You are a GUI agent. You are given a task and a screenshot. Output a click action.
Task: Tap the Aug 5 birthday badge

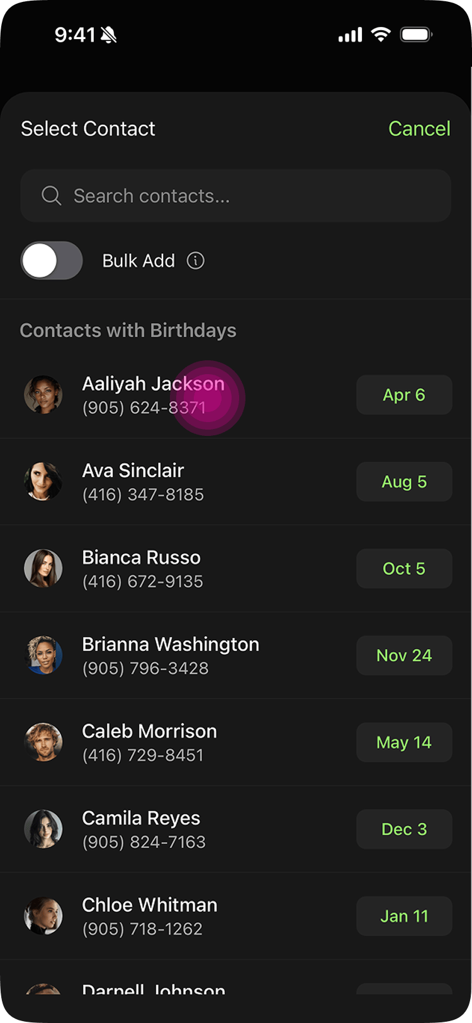tap(404, 482)
